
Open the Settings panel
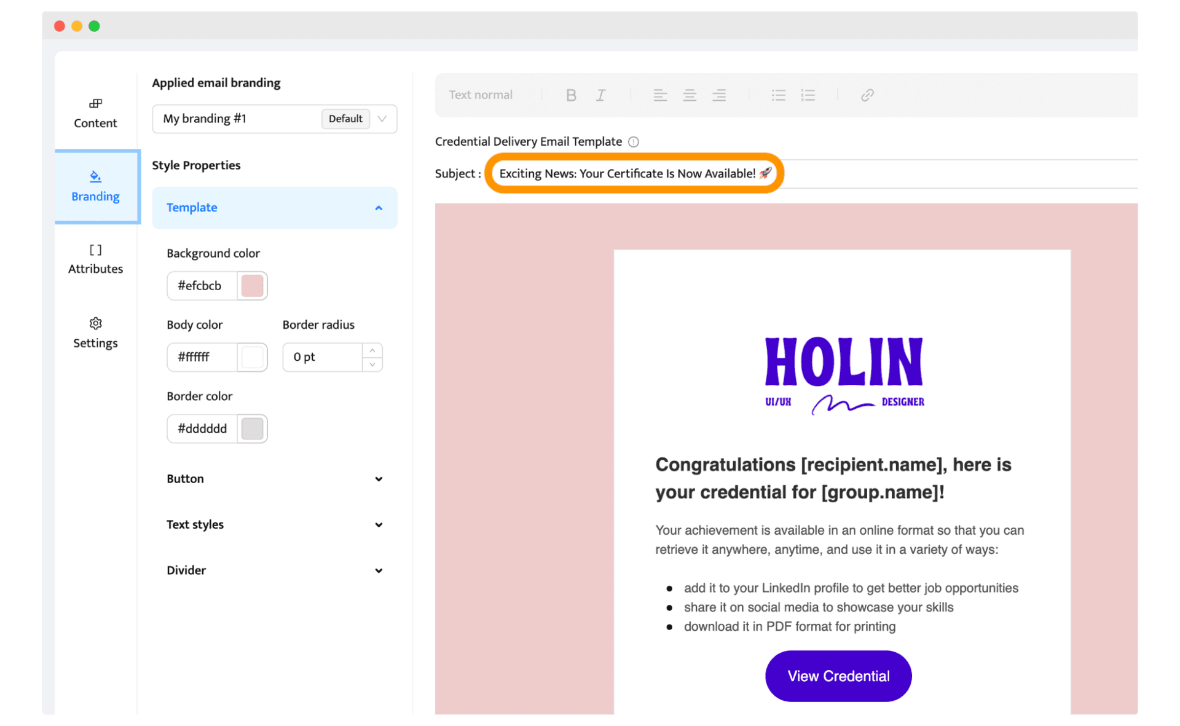(95, 333)
